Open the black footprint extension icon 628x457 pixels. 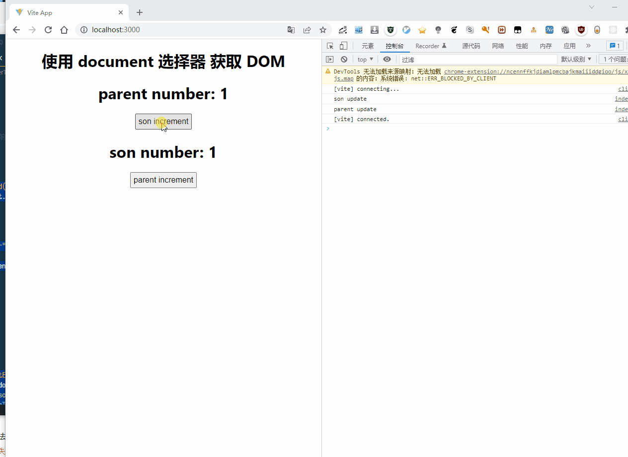point(454,30)
